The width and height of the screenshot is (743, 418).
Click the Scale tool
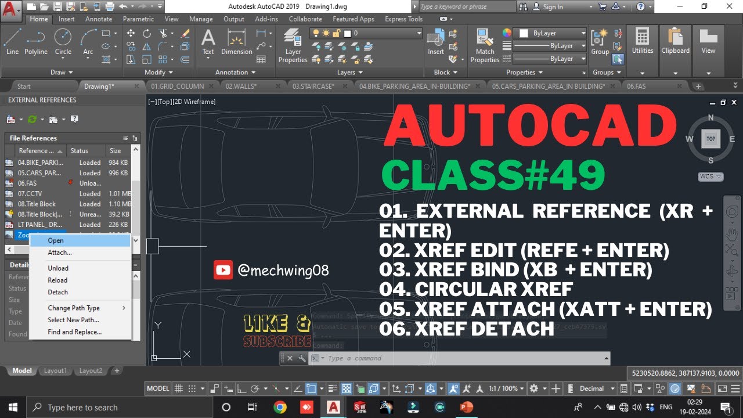(147, 59)
